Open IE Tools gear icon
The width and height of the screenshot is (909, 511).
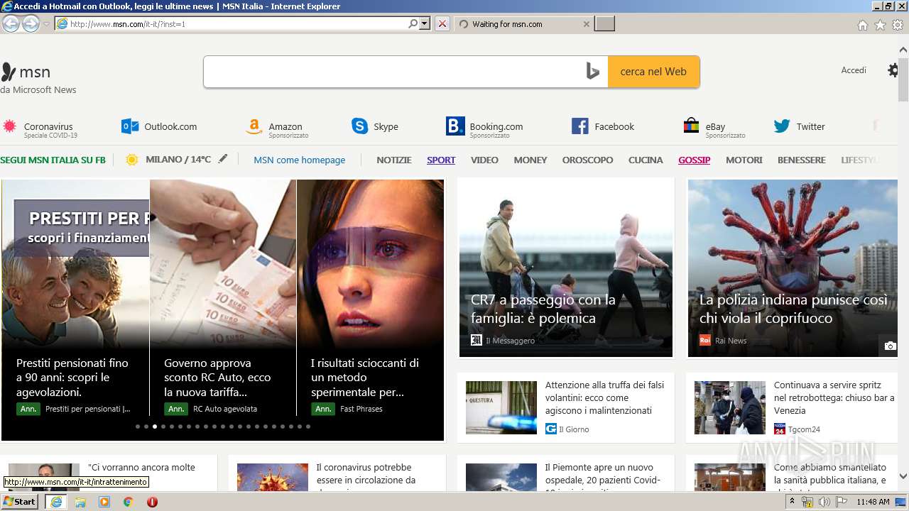[898, 25]
